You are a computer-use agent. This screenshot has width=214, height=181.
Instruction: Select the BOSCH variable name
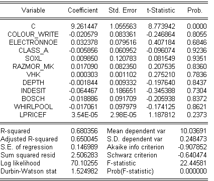click(33, 99)
